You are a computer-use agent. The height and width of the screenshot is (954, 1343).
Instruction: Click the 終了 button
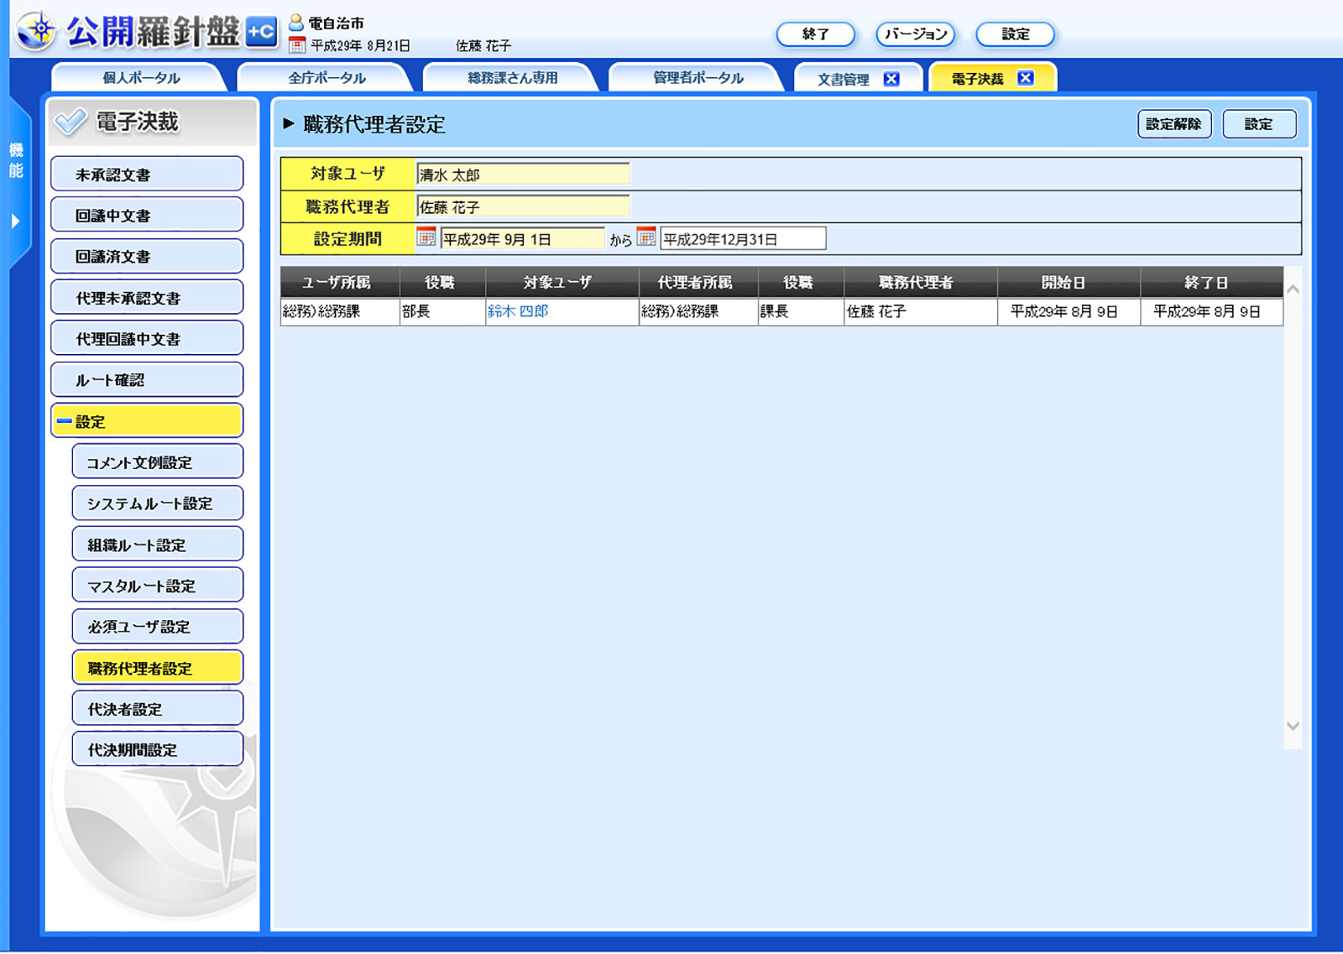pyautogui.click(x=816, y=34)
